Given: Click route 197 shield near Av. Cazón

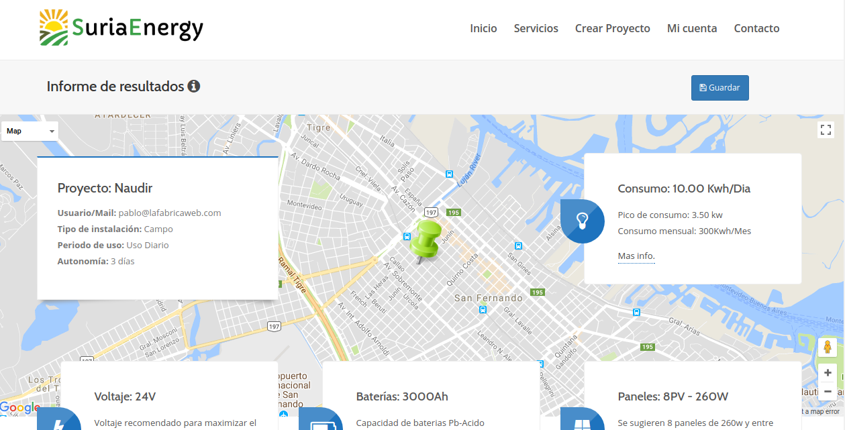Looking at the screenshot, I should click(431, 212).
